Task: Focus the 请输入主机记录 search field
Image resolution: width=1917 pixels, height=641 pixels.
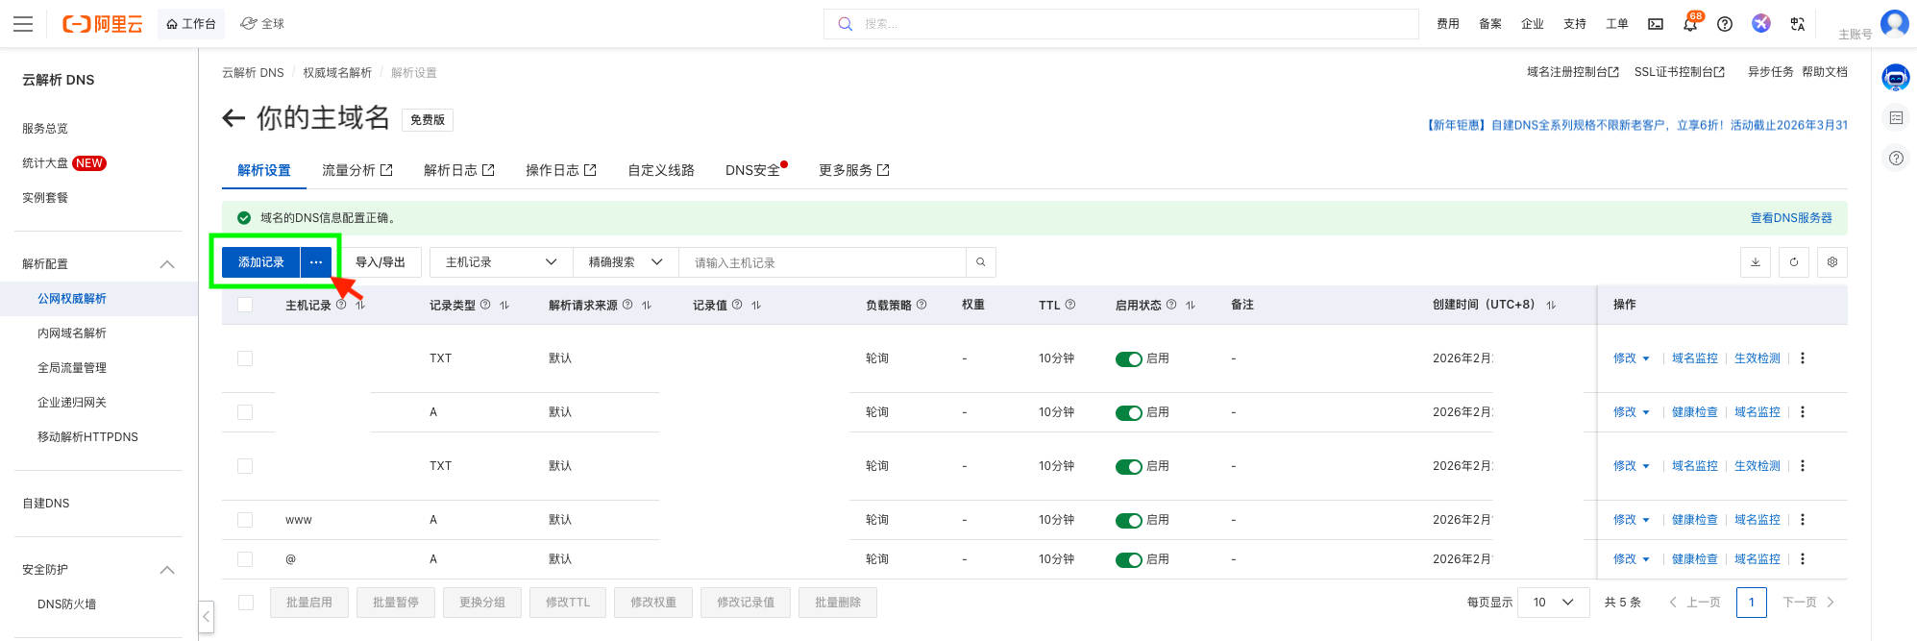Action: click(x=823, y=262)
